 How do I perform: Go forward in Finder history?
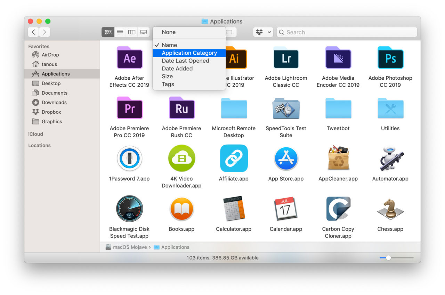coord(44,32)
